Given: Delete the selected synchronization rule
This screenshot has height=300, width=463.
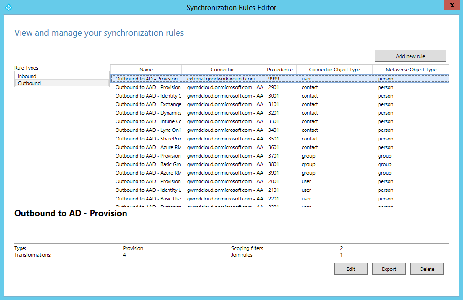Looking at the screenshot, I should (x=427, y=269).
